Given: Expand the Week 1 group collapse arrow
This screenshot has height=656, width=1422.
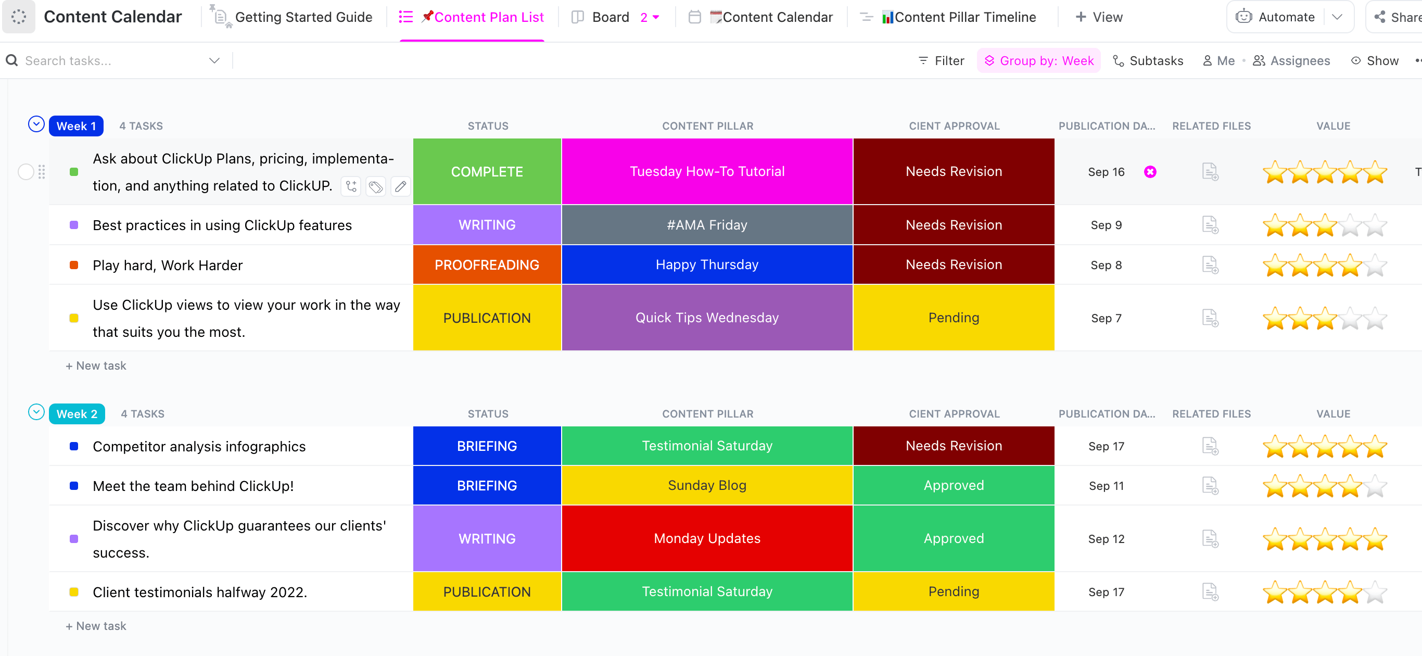Looking at the screenshot, I should (x=36, y=124).
